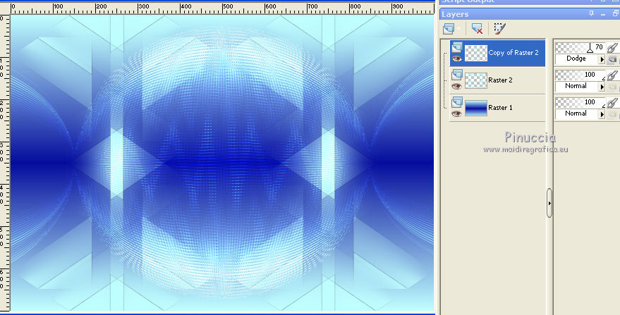Expand the Layers panel splitter arrow
620x315 pixels.
click(549, 203)
